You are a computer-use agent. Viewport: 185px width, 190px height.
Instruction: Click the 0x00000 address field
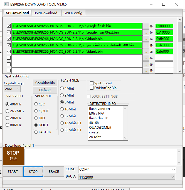point(164,26)
